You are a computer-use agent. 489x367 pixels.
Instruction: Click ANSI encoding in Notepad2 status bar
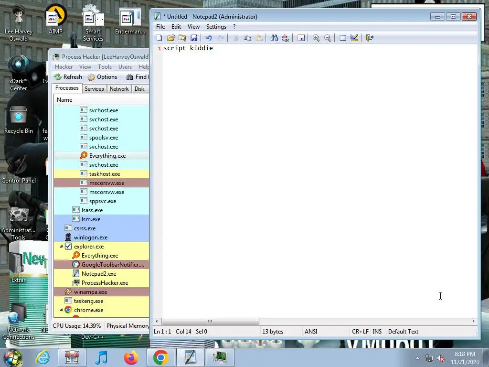pyautogui.click(x=311, y=332)
